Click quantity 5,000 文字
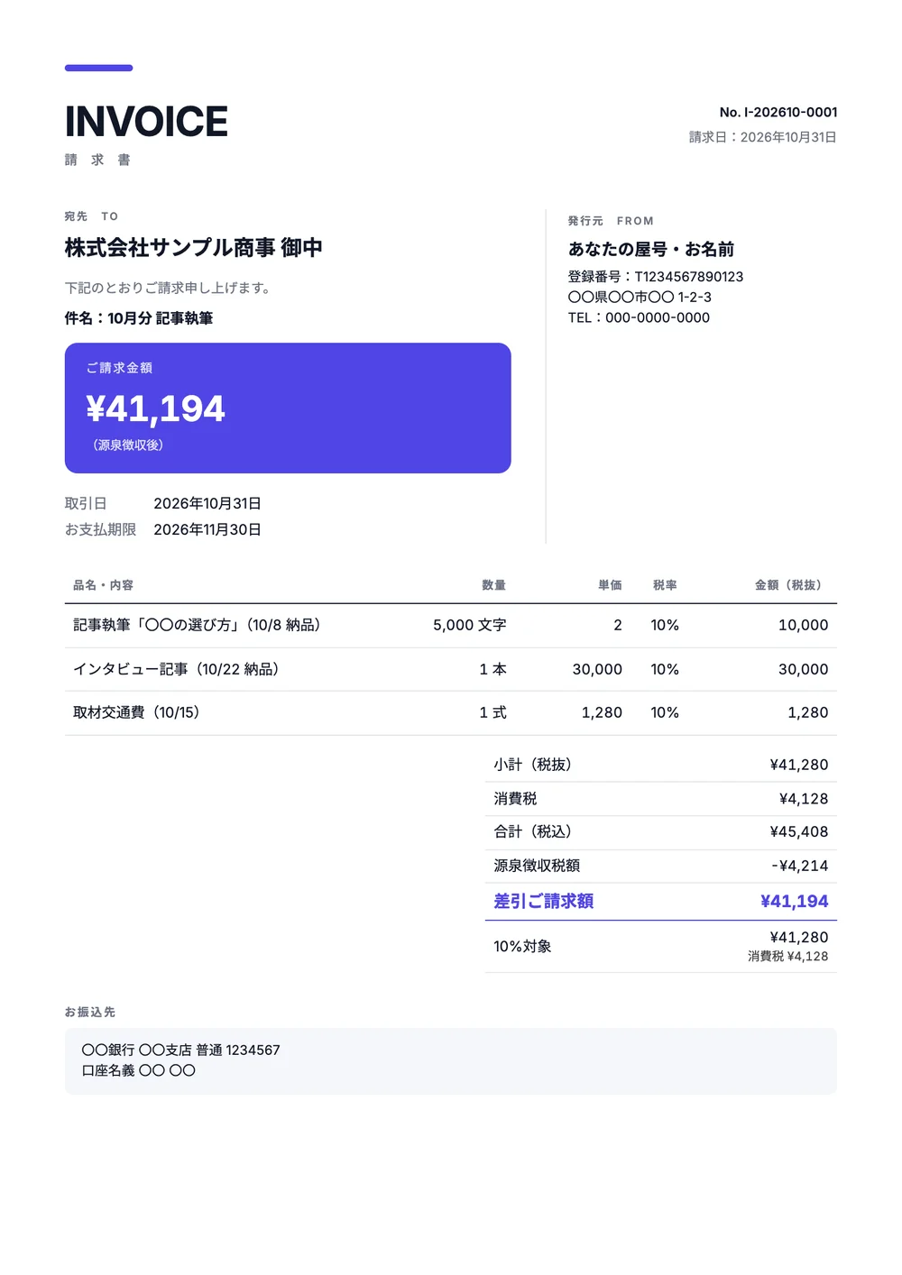The height and width of the screenshot is (1275, 902). click(469, 625)
